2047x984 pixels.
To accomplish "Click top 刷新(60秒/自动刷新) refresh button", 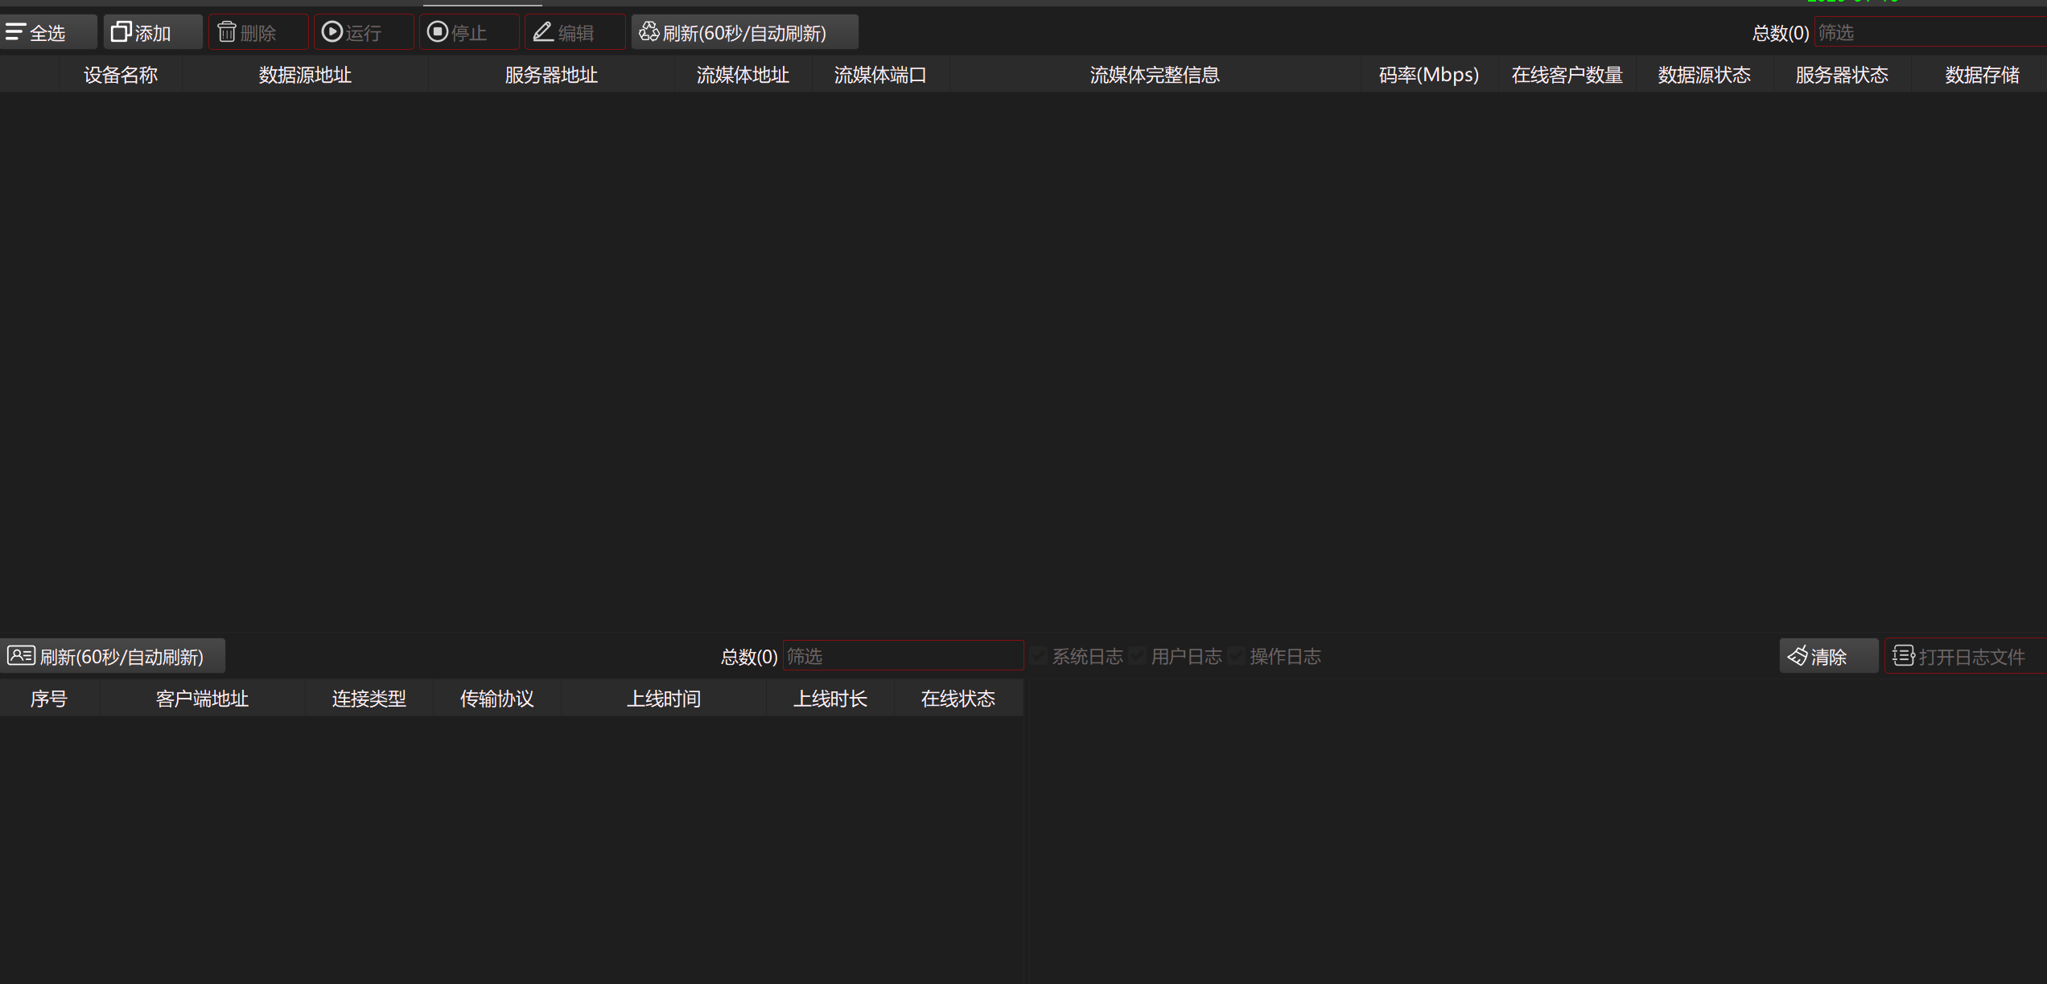I will click(743, 32).
